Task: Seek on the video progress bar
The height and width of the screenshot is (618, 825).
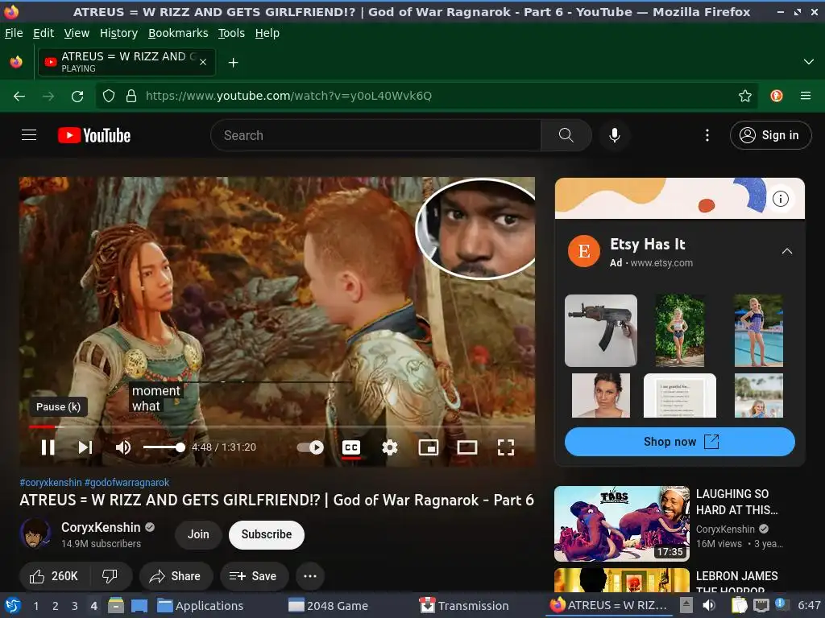Action: click(277, 426)
